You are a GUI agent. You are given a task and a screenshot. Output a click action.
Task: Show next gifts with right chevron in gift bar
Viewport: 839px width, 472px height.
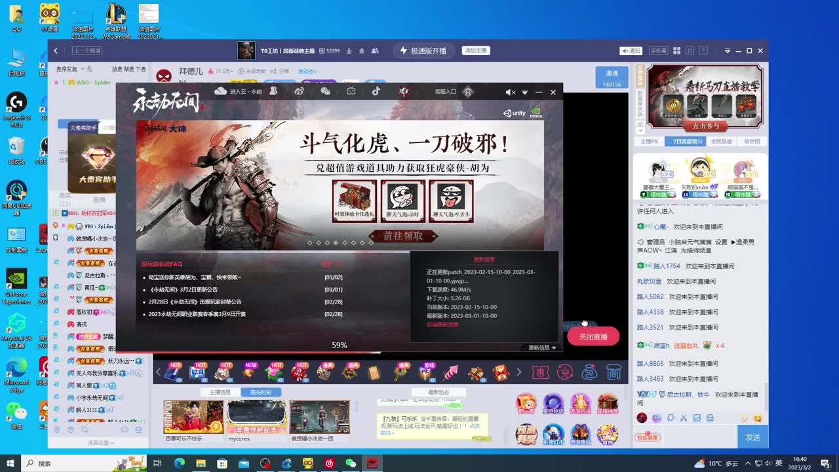(518, 372)
